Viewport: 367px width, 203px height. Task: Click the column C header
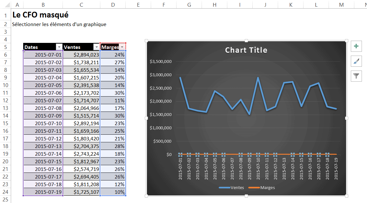pyautogui.click(x=81, y=4)
